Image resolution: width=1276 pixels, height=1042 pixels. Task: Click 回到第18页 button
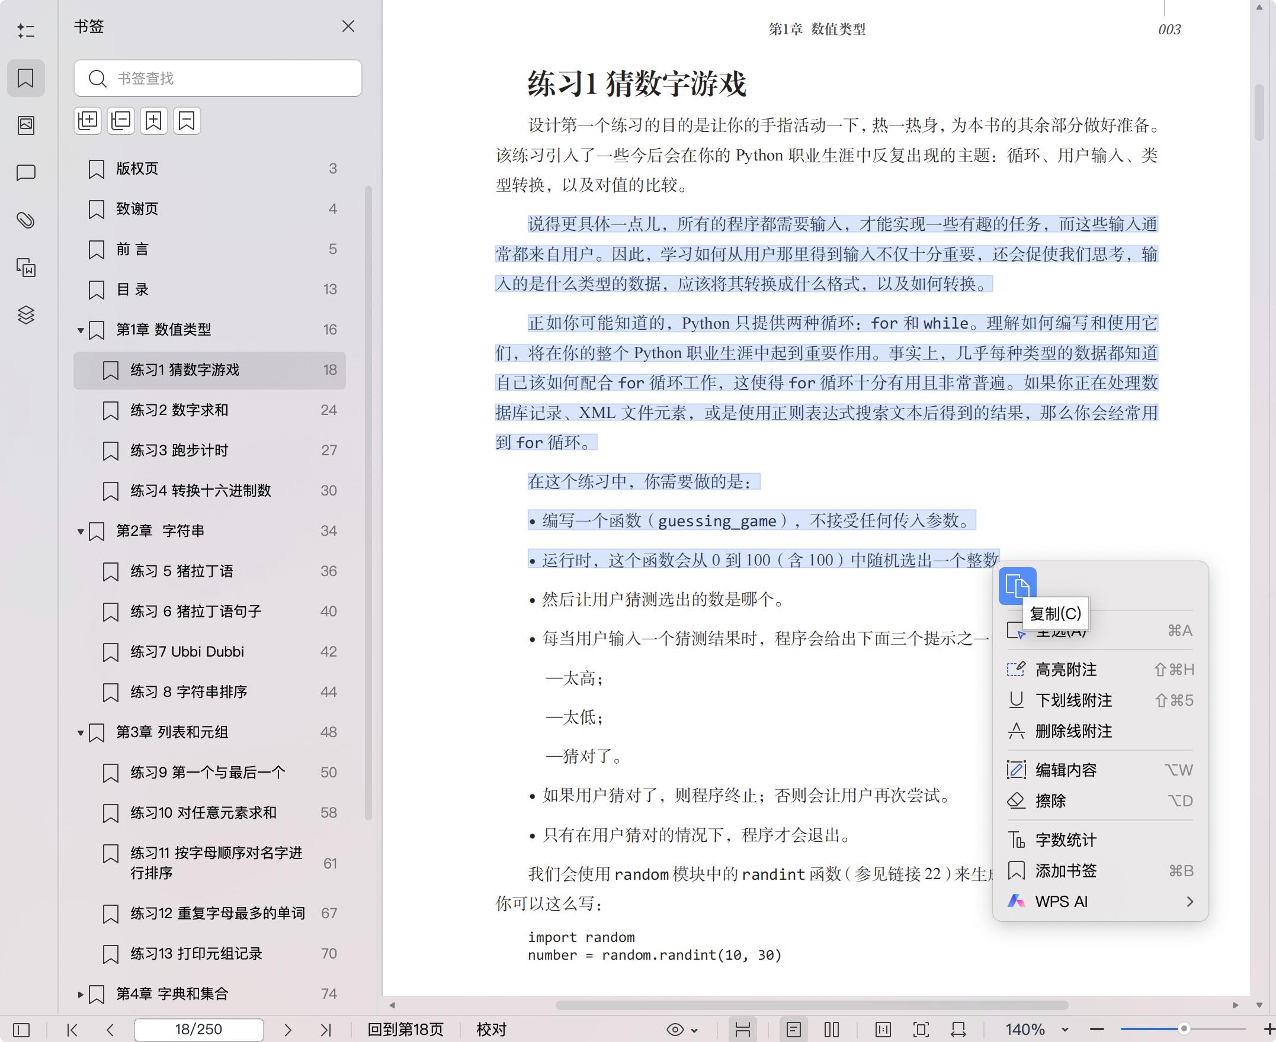405,1030
